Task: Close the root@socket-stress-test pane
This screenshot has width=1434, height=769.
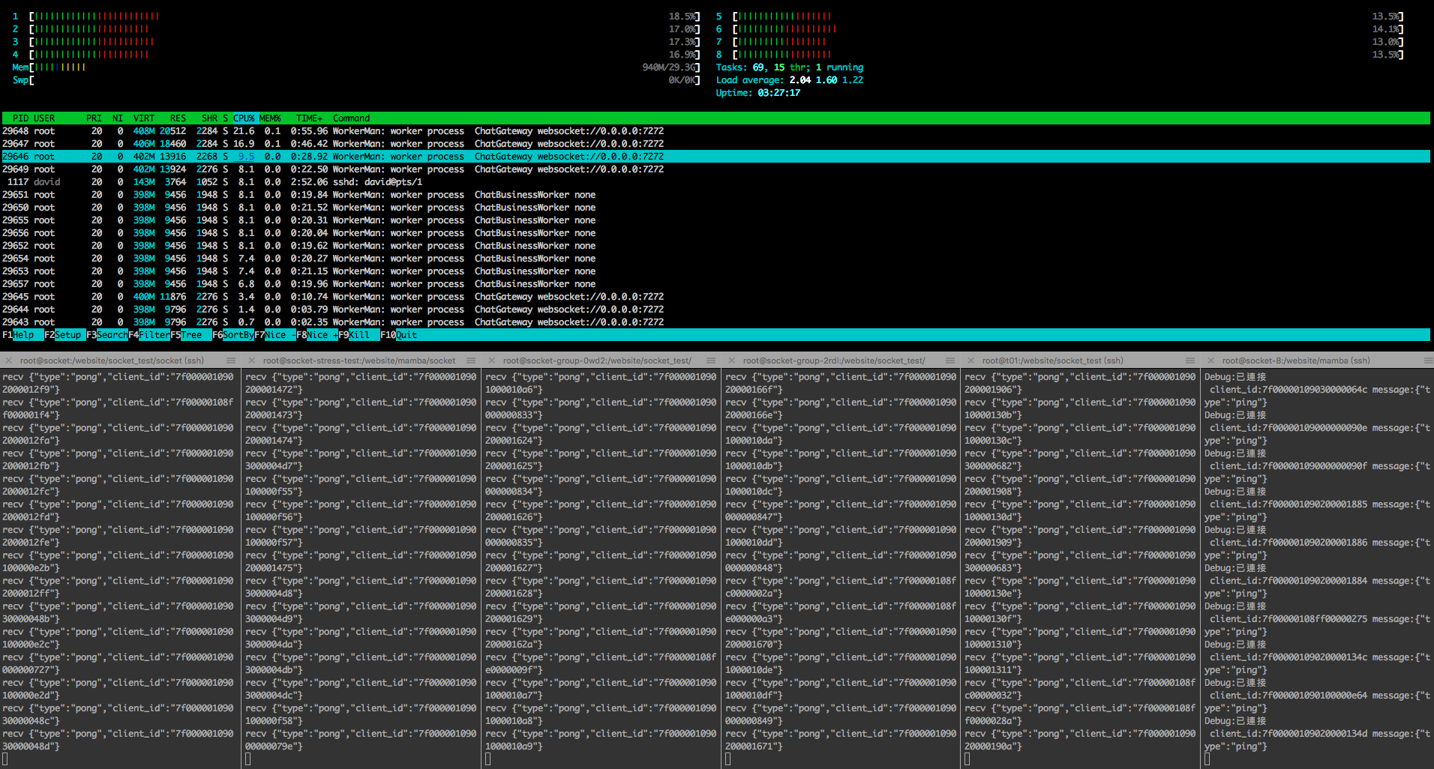Action: tap(251, 361)
